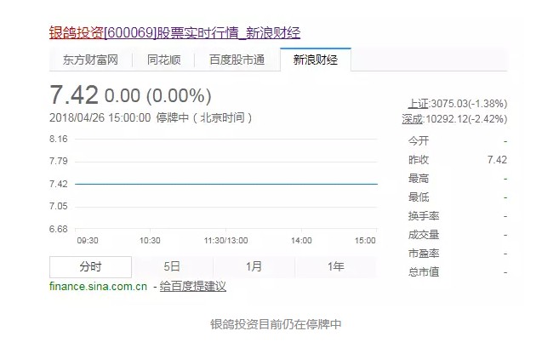Click the 今开 label

click(419, 141)
